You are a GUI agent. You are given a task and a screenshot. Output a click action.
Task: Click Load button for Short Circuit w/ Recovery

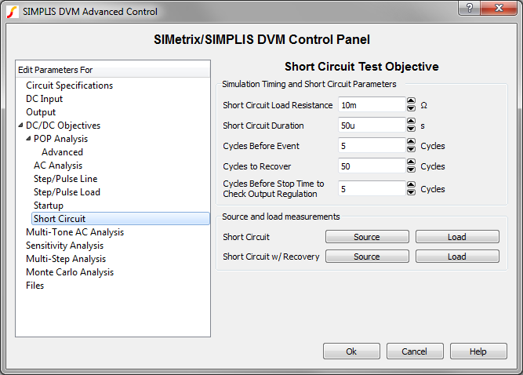[x=456, y=257]
